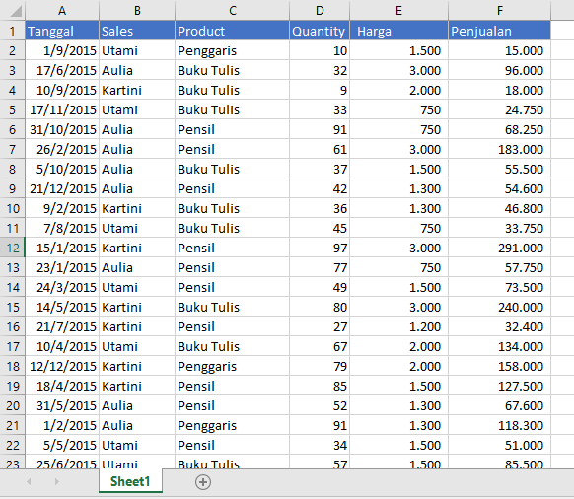This screenshot has width=574, height=499.
Task: Click the Tanggal header cell
Action: (62, 31)
